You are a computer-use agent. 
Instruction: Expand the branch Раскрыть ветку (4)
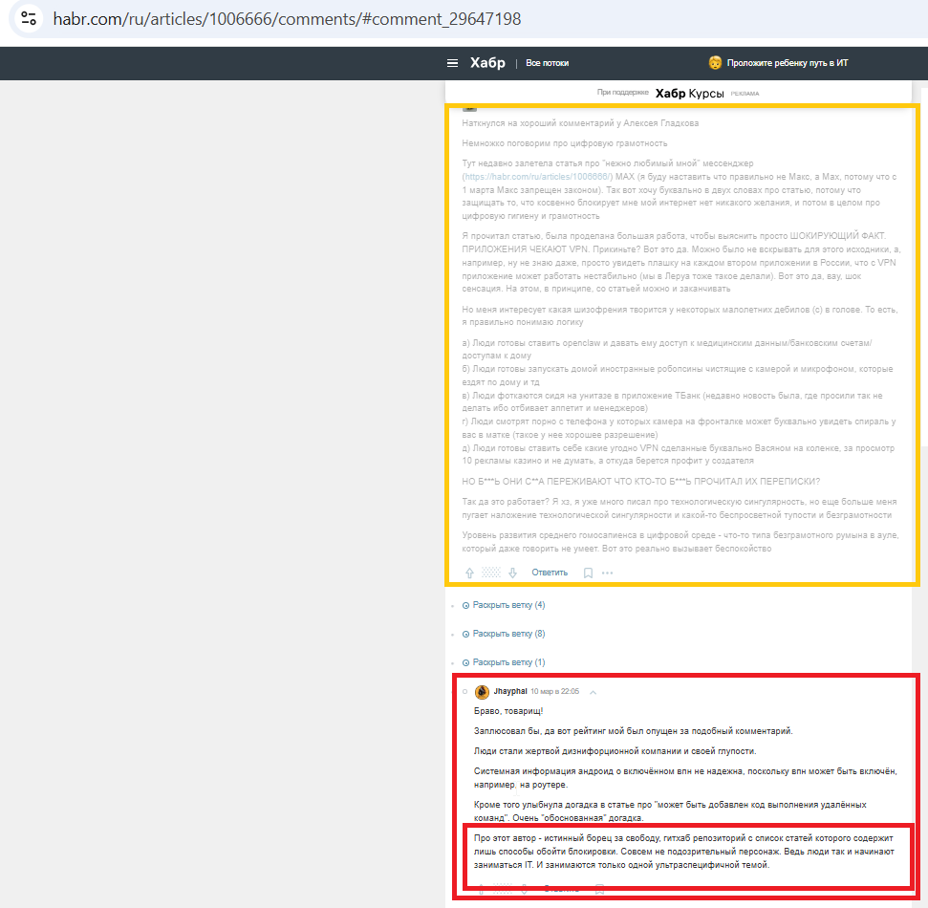504,605
